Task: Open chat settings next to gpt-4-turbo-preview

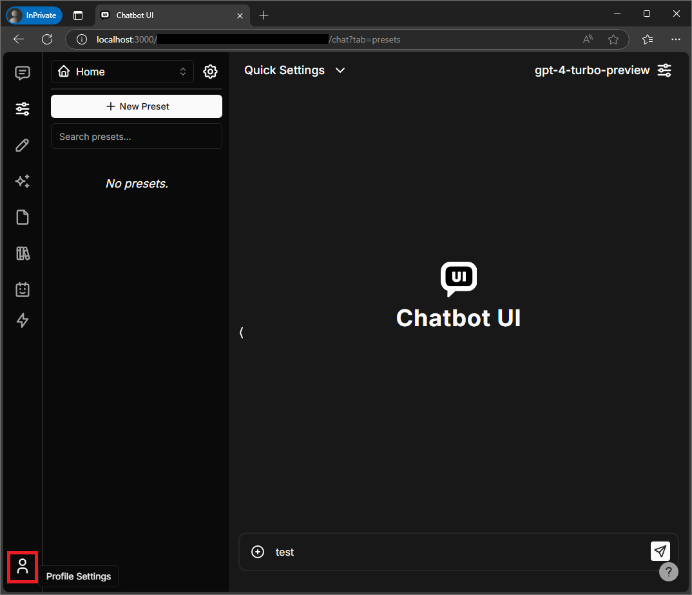Action: (664, 70)
